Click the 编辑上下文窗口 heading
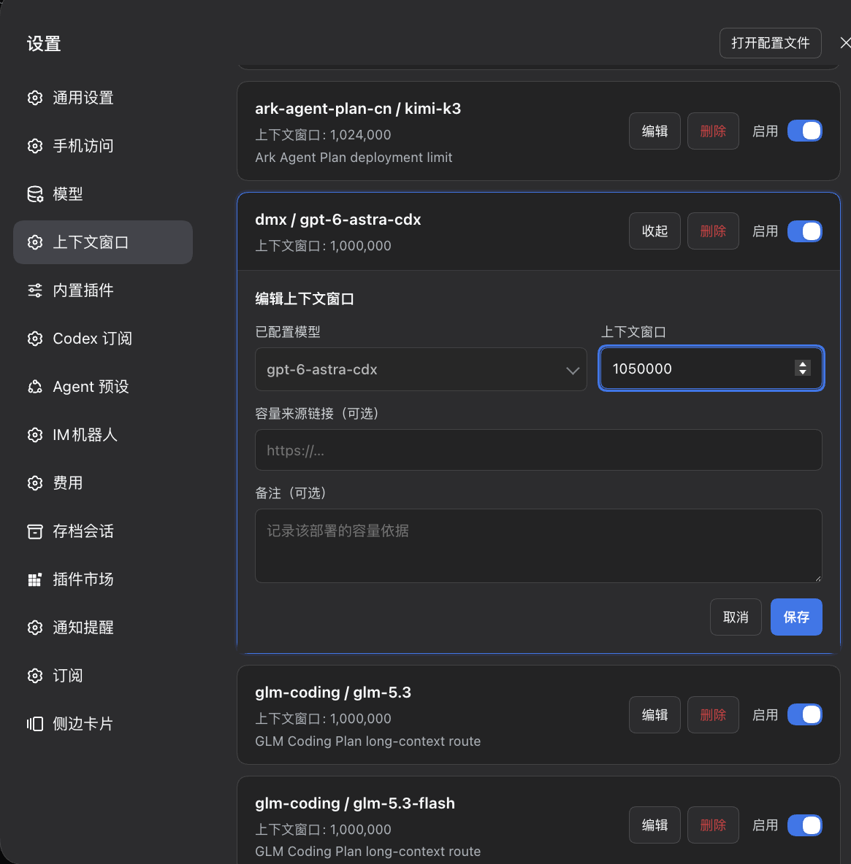 click(x=304, y=298)
